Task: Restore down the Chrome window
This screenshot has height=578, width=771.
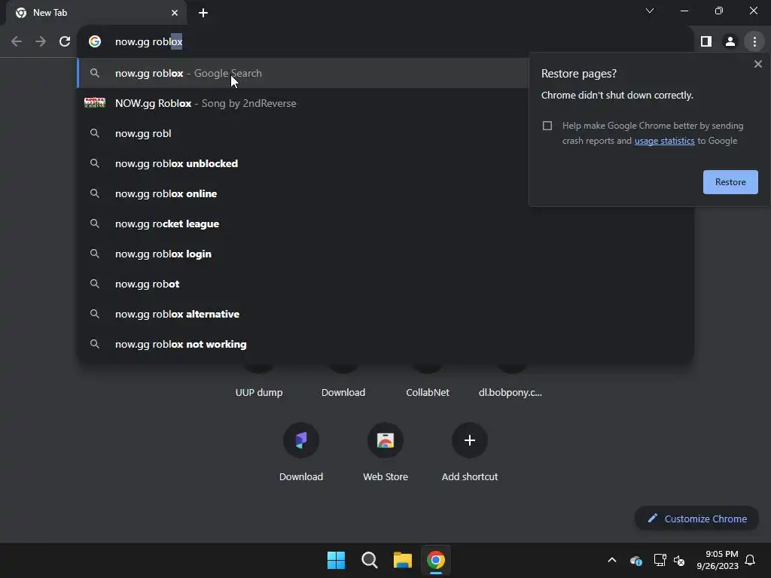Action: [x=719, y=11]
